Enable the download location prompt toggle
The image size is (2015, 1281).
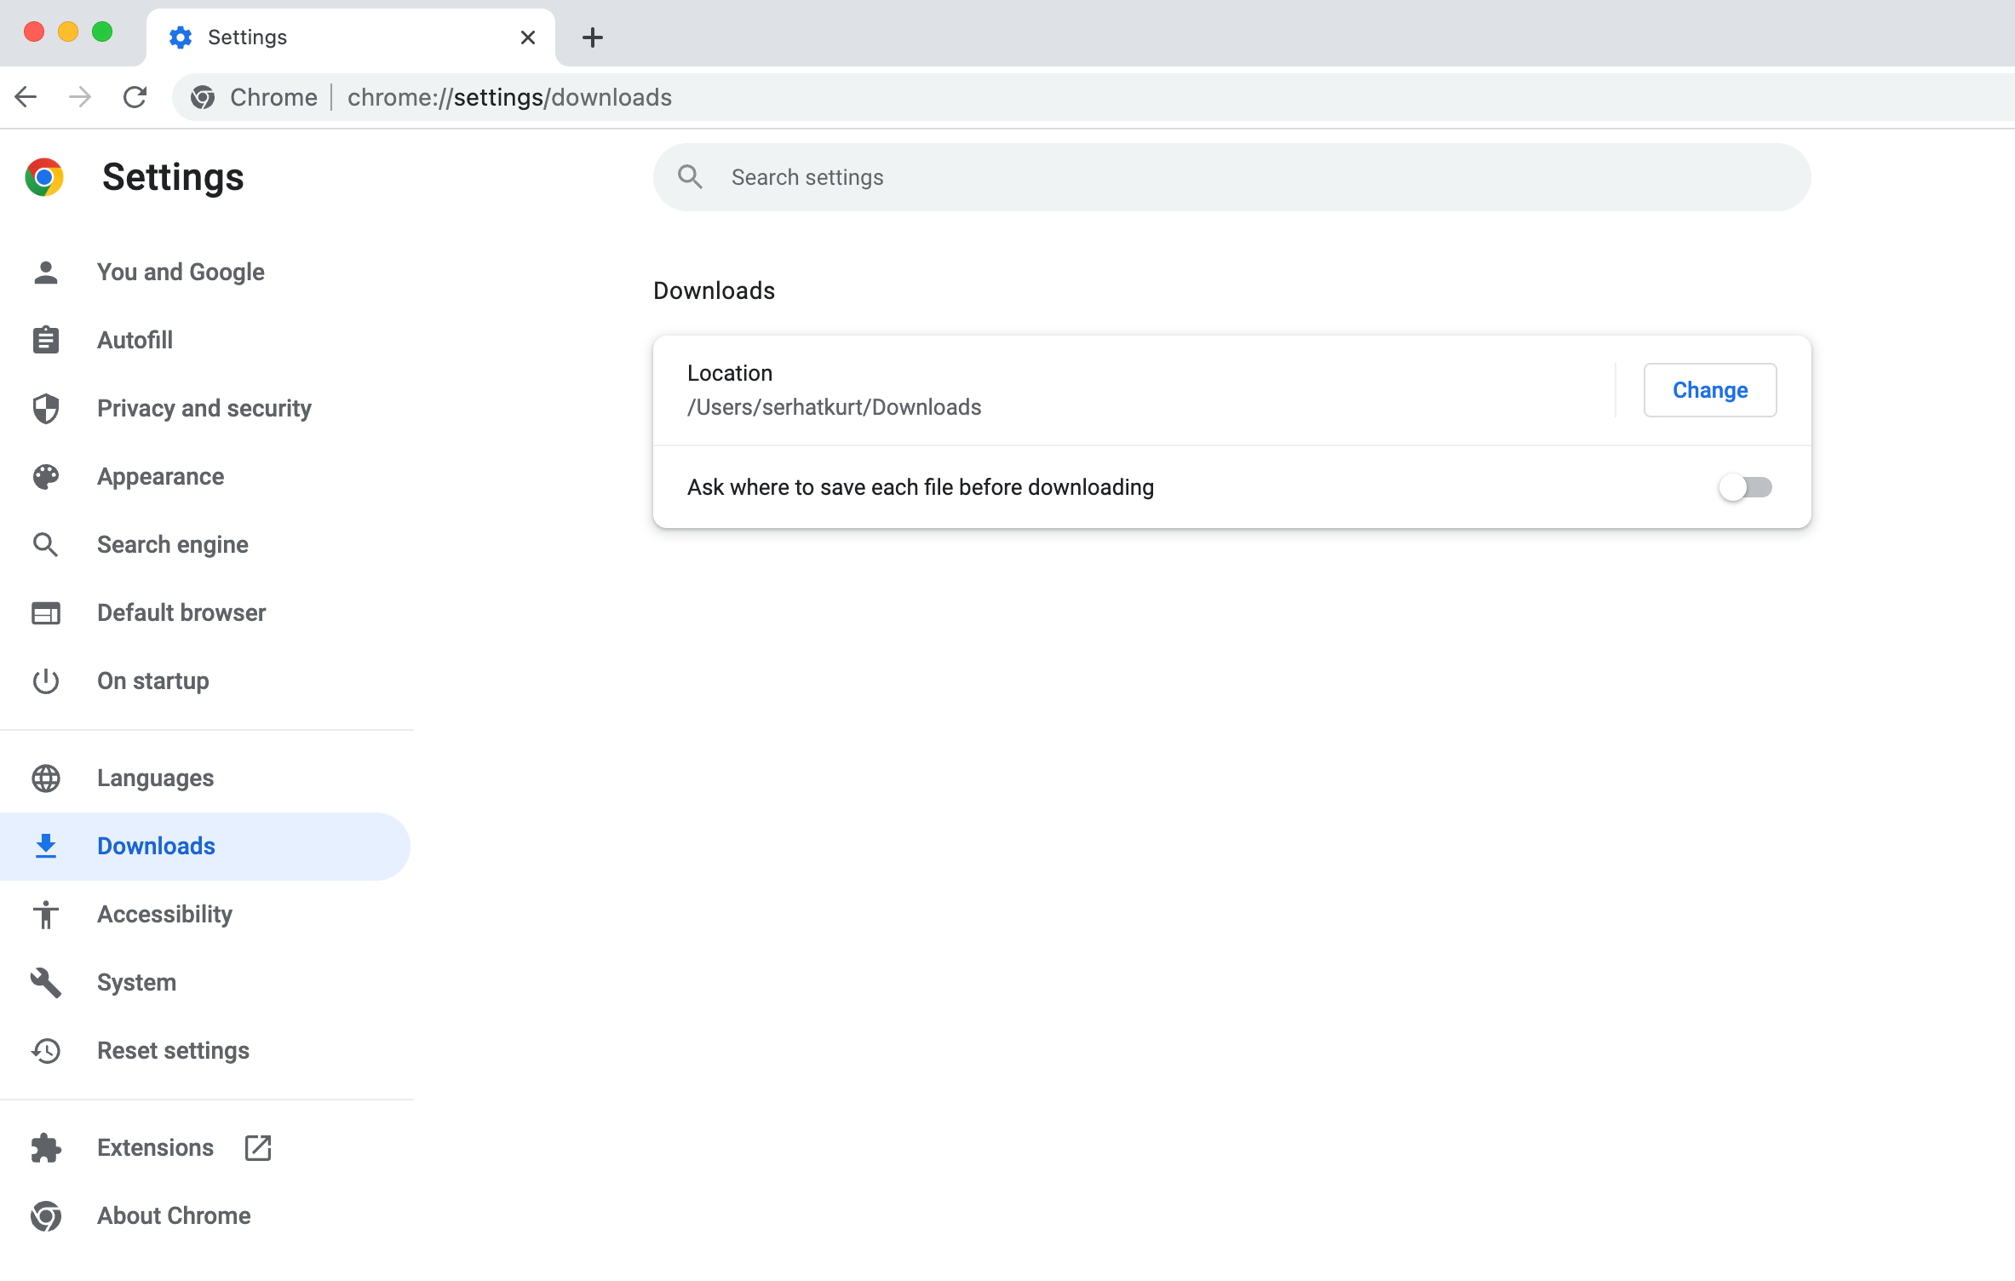pos(1748,486)
